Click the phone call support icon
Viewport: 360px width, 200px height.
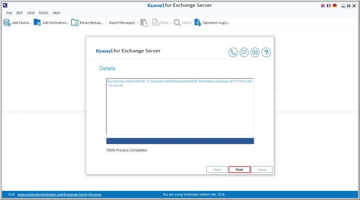click(233, 52)
